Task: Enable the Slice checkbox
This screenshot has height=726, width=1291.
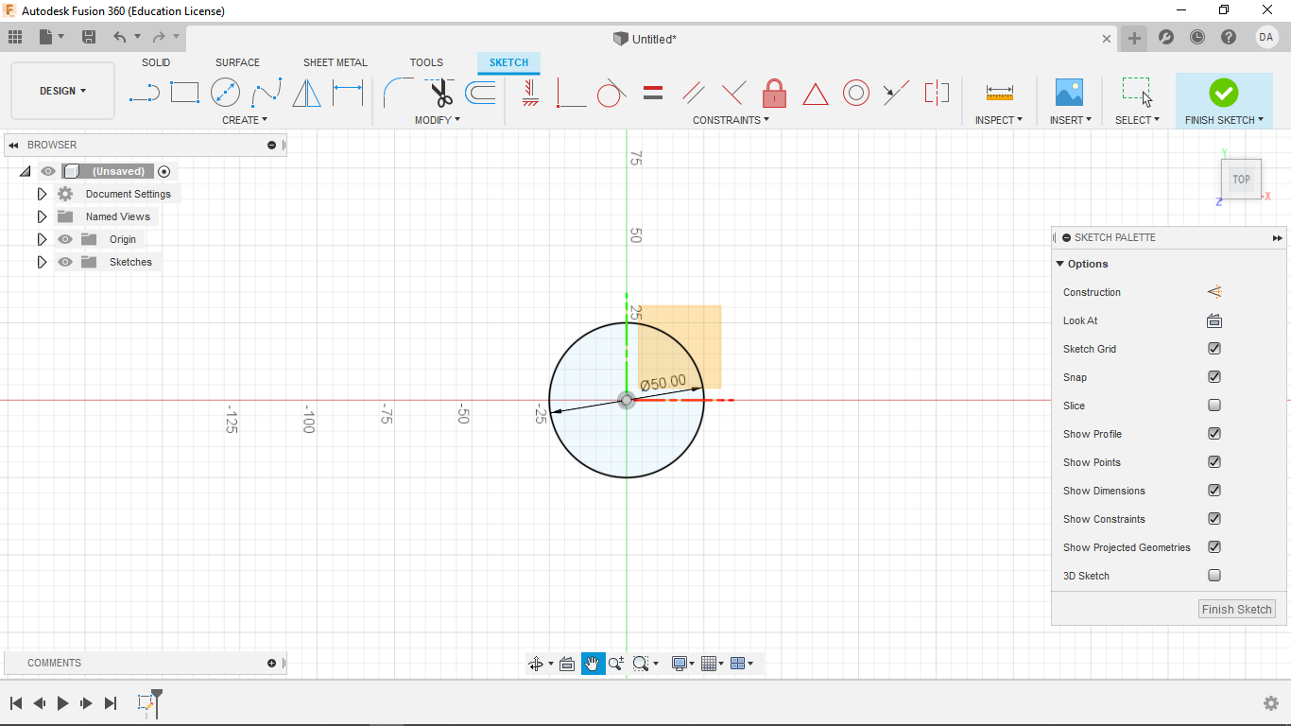Action: click(1214, 406)
